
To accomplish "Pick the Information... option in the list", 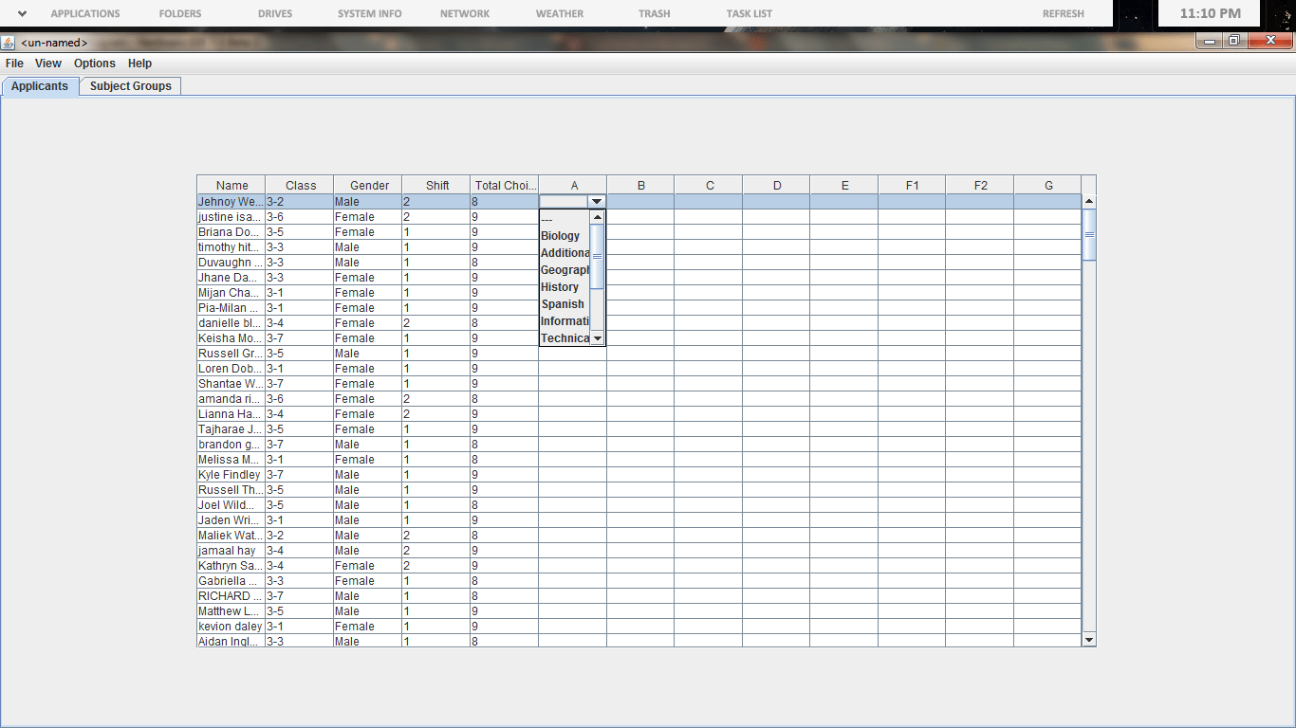I will point(565,321).
